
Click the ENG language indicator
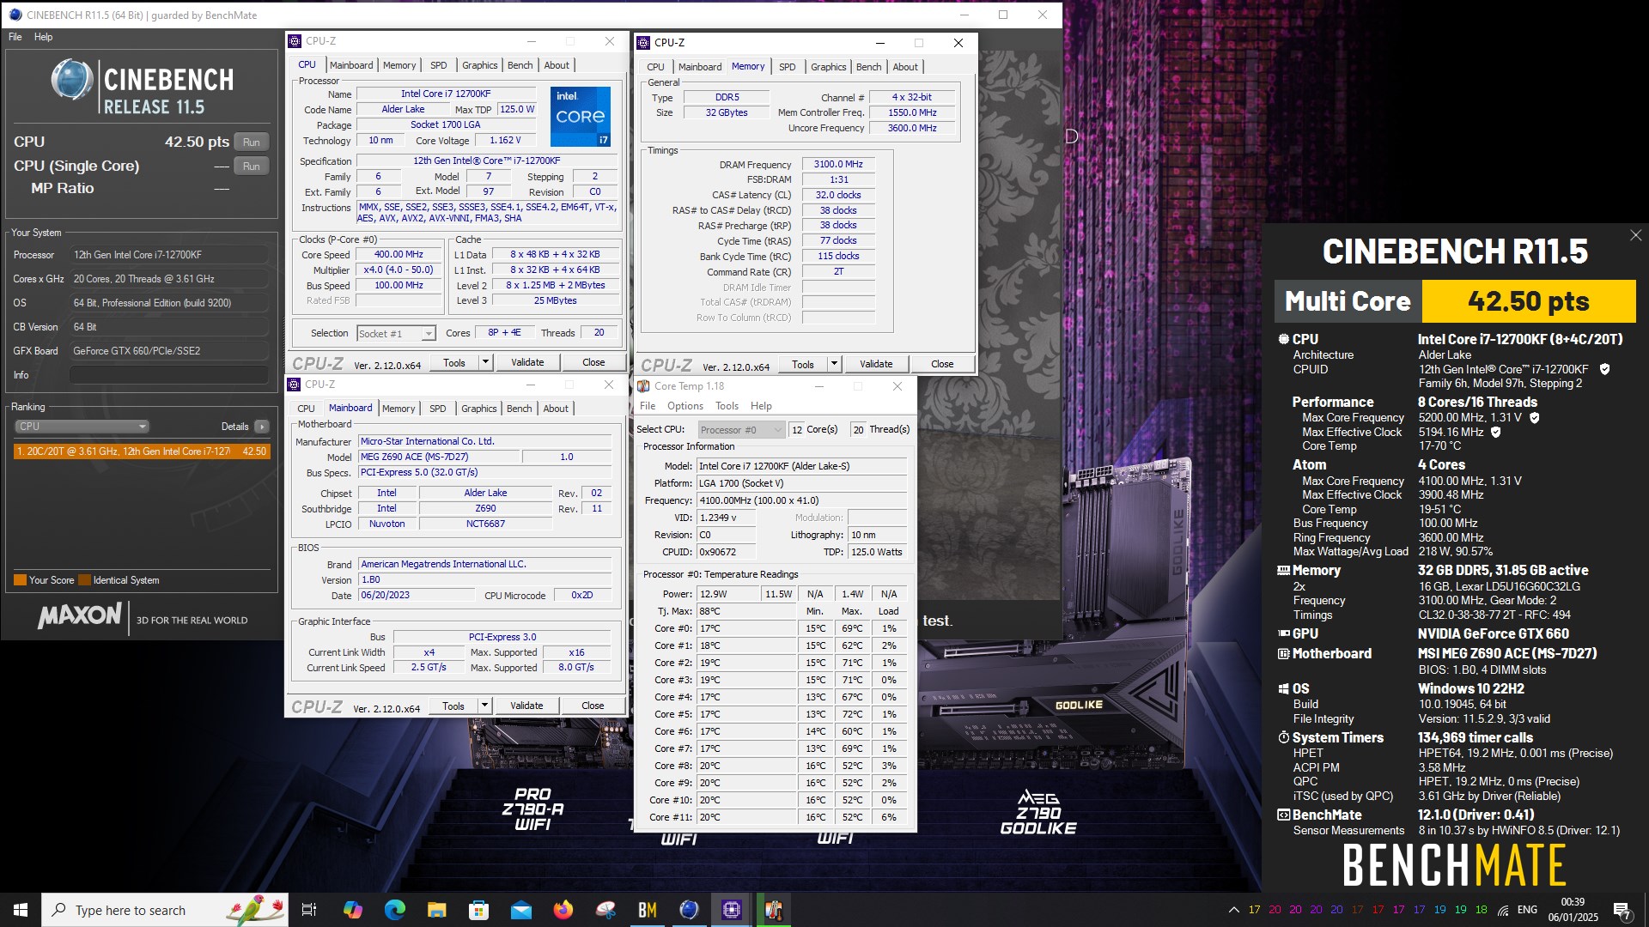tap(1527, 910)
